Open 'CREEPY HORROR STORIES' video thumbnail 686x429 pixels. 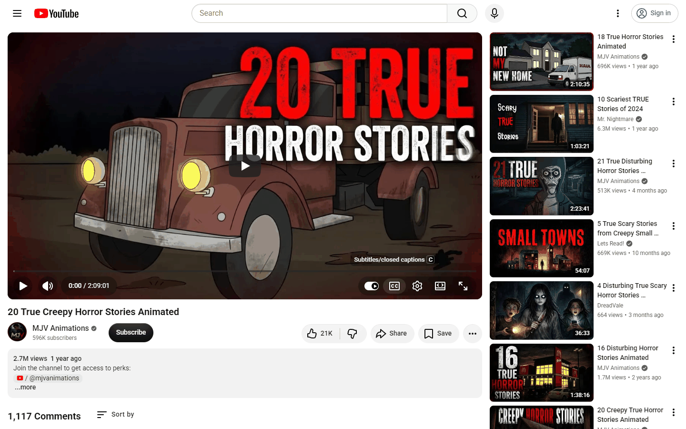pyautogui.click(x=542, y=418)
